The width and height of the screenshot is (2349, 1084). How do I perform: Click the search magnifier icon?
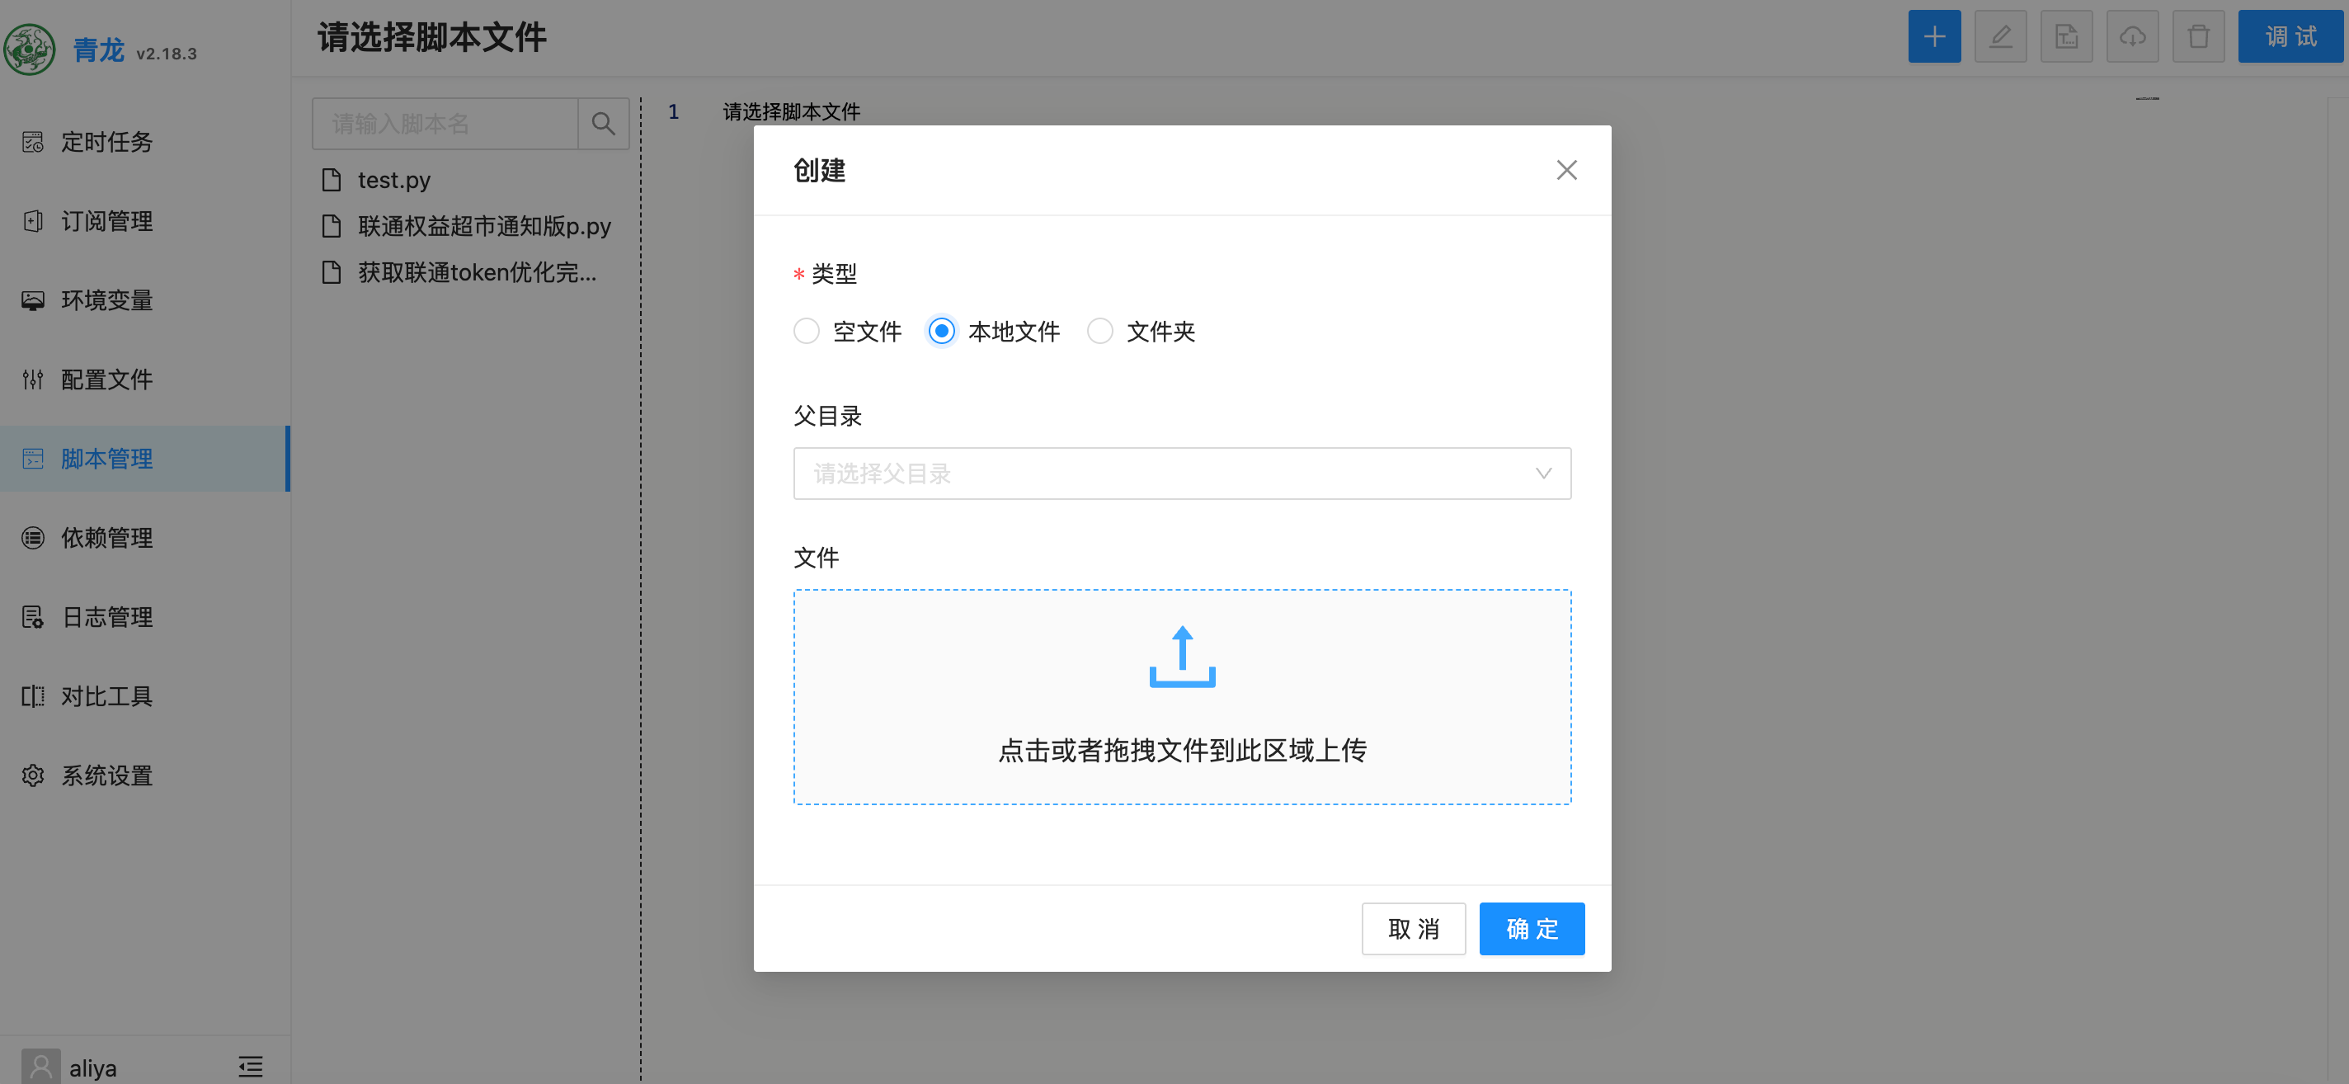click(x=603, y=123)
